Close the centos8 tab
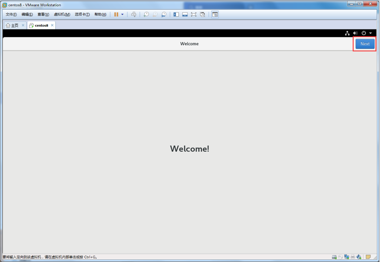 tap(52, 25)
